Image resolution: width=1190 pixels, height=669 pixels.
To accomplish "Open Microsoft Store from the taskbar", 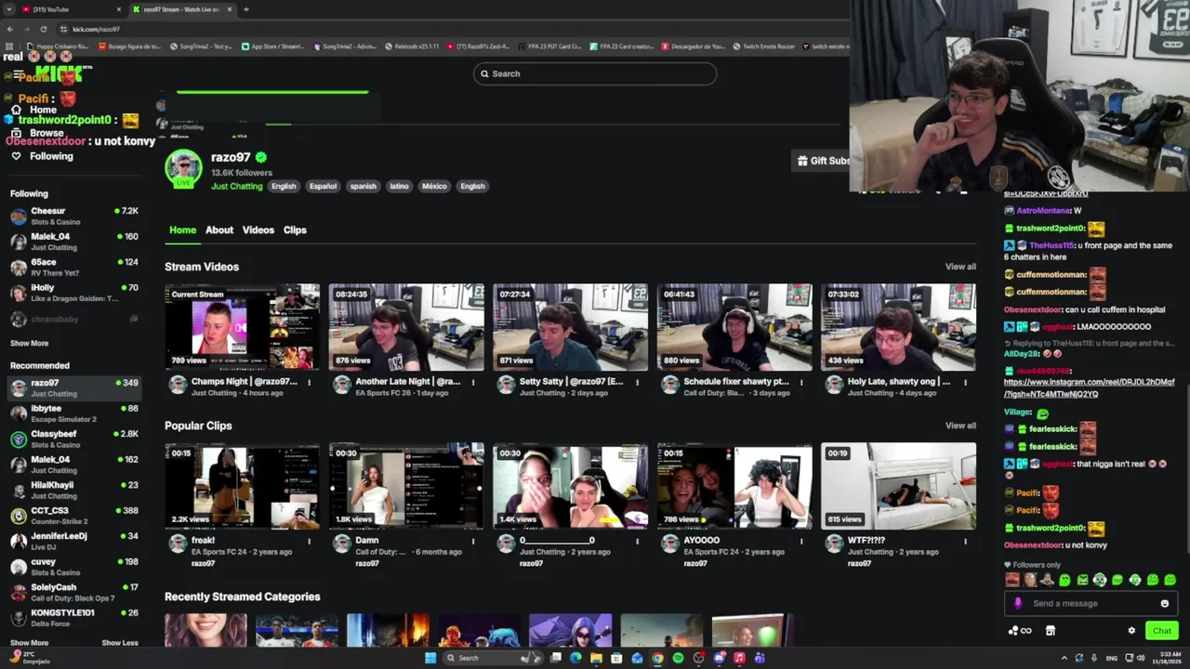I will pyautogui.click(x=616, y=658).
